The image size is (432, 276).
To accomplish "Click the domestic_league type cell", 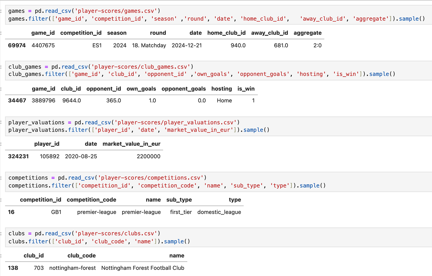I will [x=219, y=212].
